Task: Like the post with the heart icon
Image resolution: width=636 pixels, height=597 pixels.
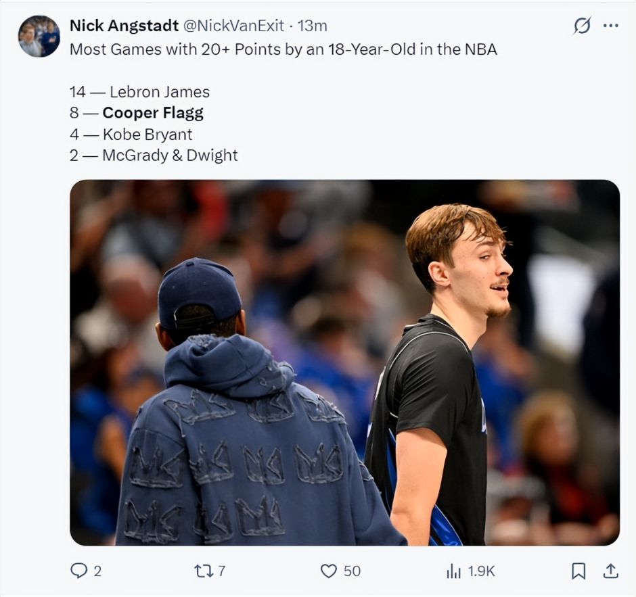Action: click(329, 571)
